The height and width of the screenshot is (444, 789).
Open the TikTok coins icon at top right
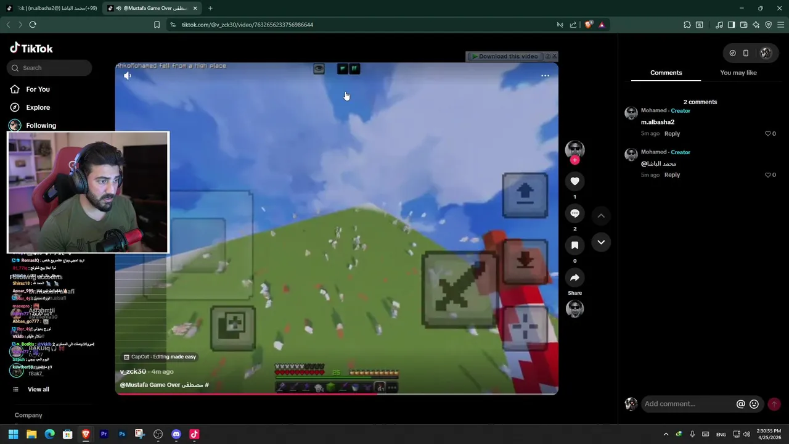click(732, 53)
